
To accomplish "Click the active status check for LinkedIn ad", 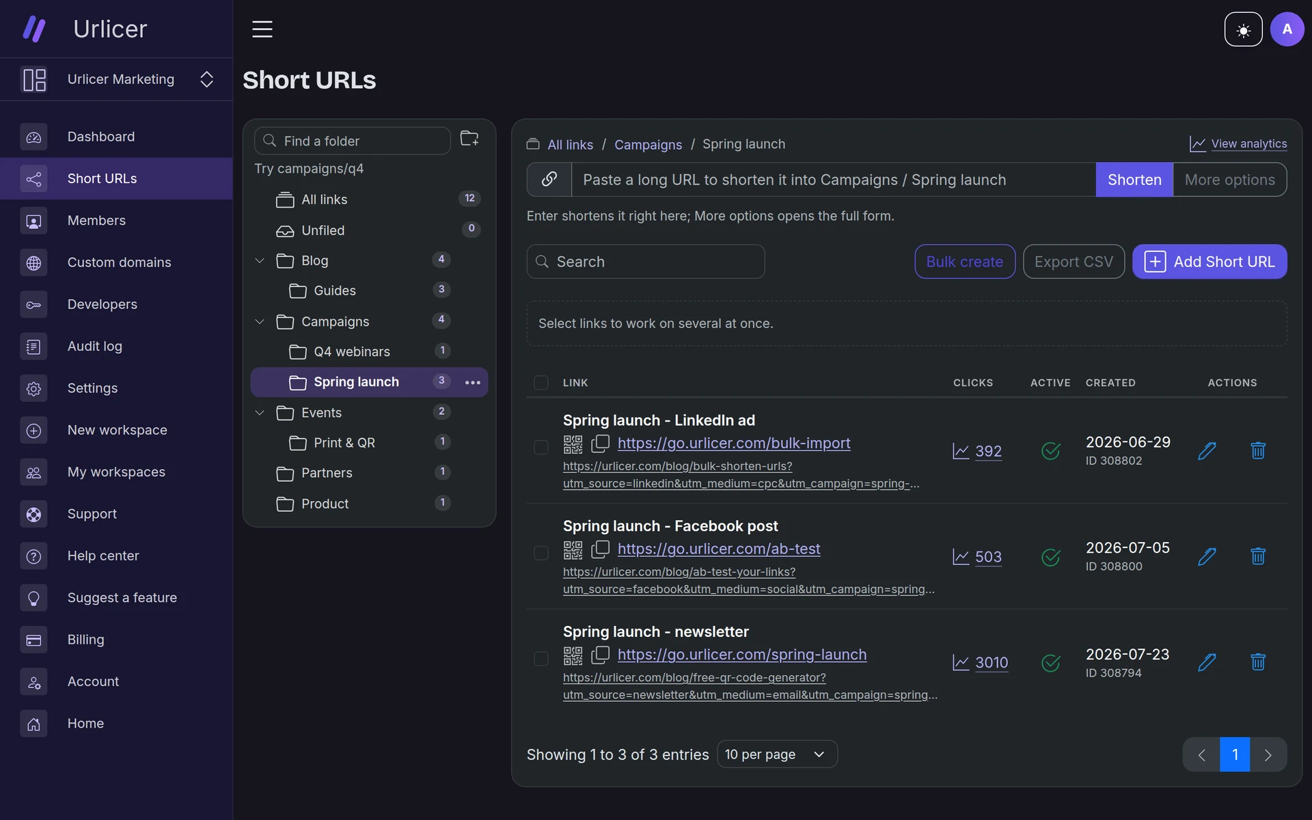I will pos(1050,451).
